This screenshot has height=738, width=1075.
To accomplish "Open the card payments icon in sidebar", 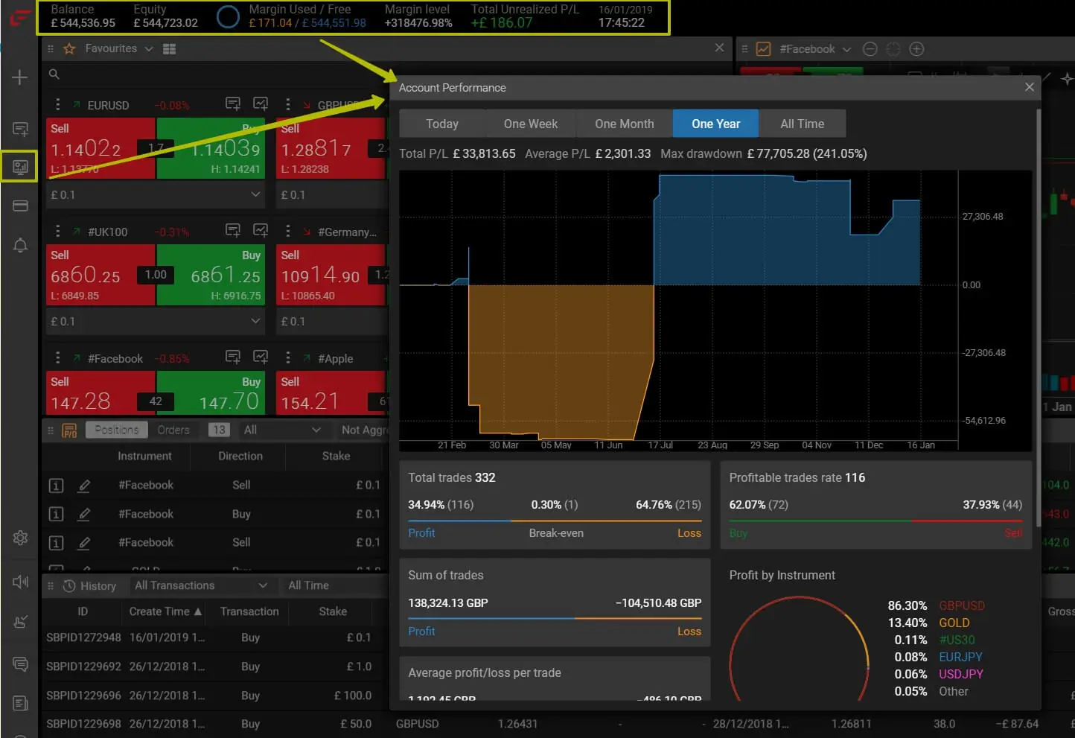I will tap(20, 206).
